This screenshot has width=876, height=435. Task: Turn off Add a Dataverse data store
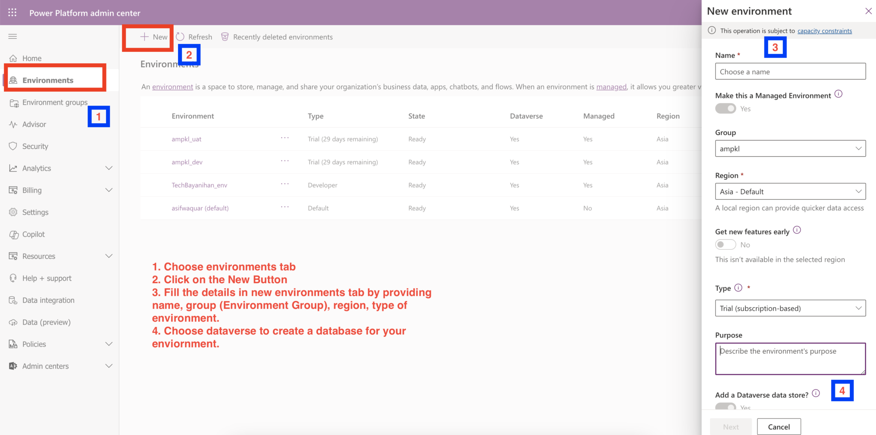tap(725, 407)
